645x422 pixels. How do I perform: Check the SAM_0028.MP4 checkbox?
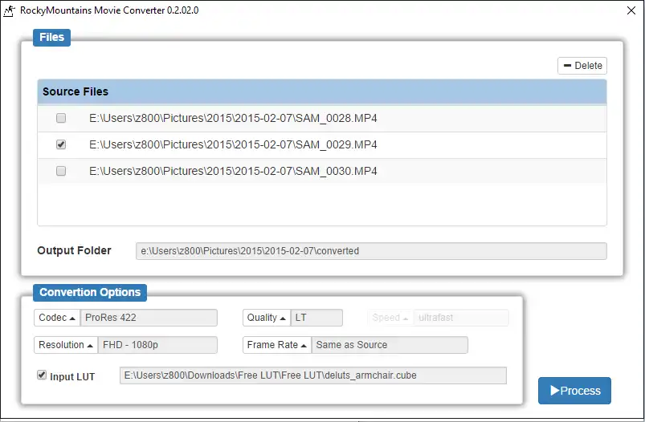[61, 119]
